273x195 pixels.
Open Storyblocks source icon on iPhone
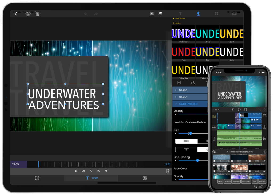(x=214, y=152)
